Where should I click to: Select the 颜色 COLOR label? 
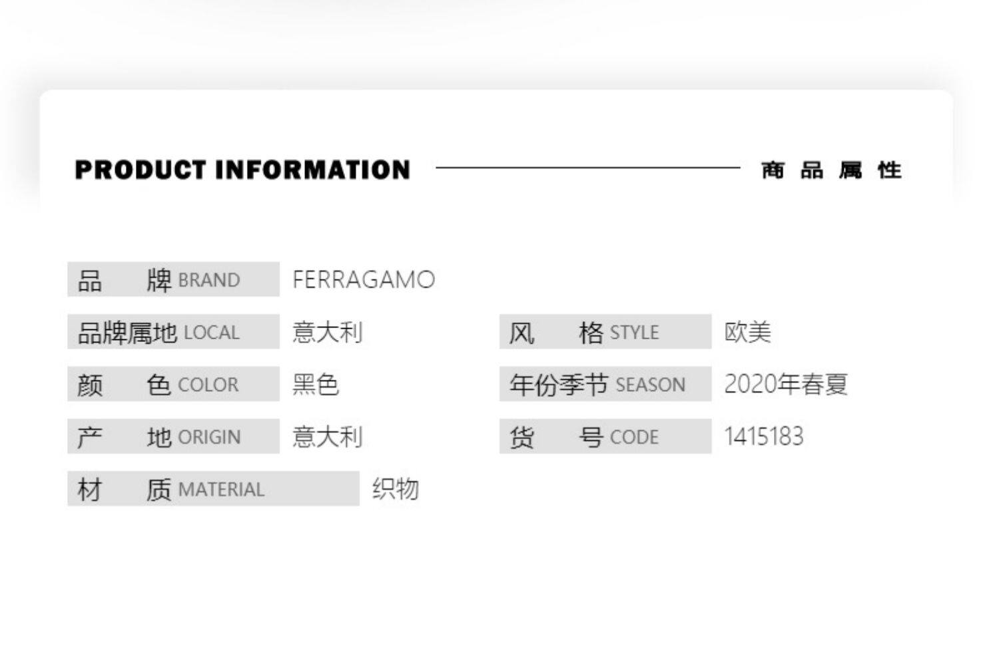(173, 385)
